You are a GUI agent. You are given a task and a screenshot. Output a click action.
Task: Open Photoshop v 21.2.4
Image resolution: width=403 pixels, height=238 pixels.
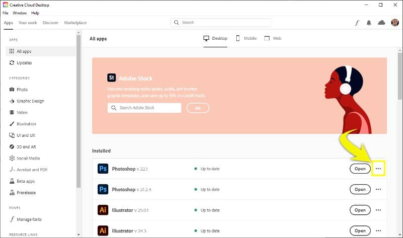click(x=360, y=190)
